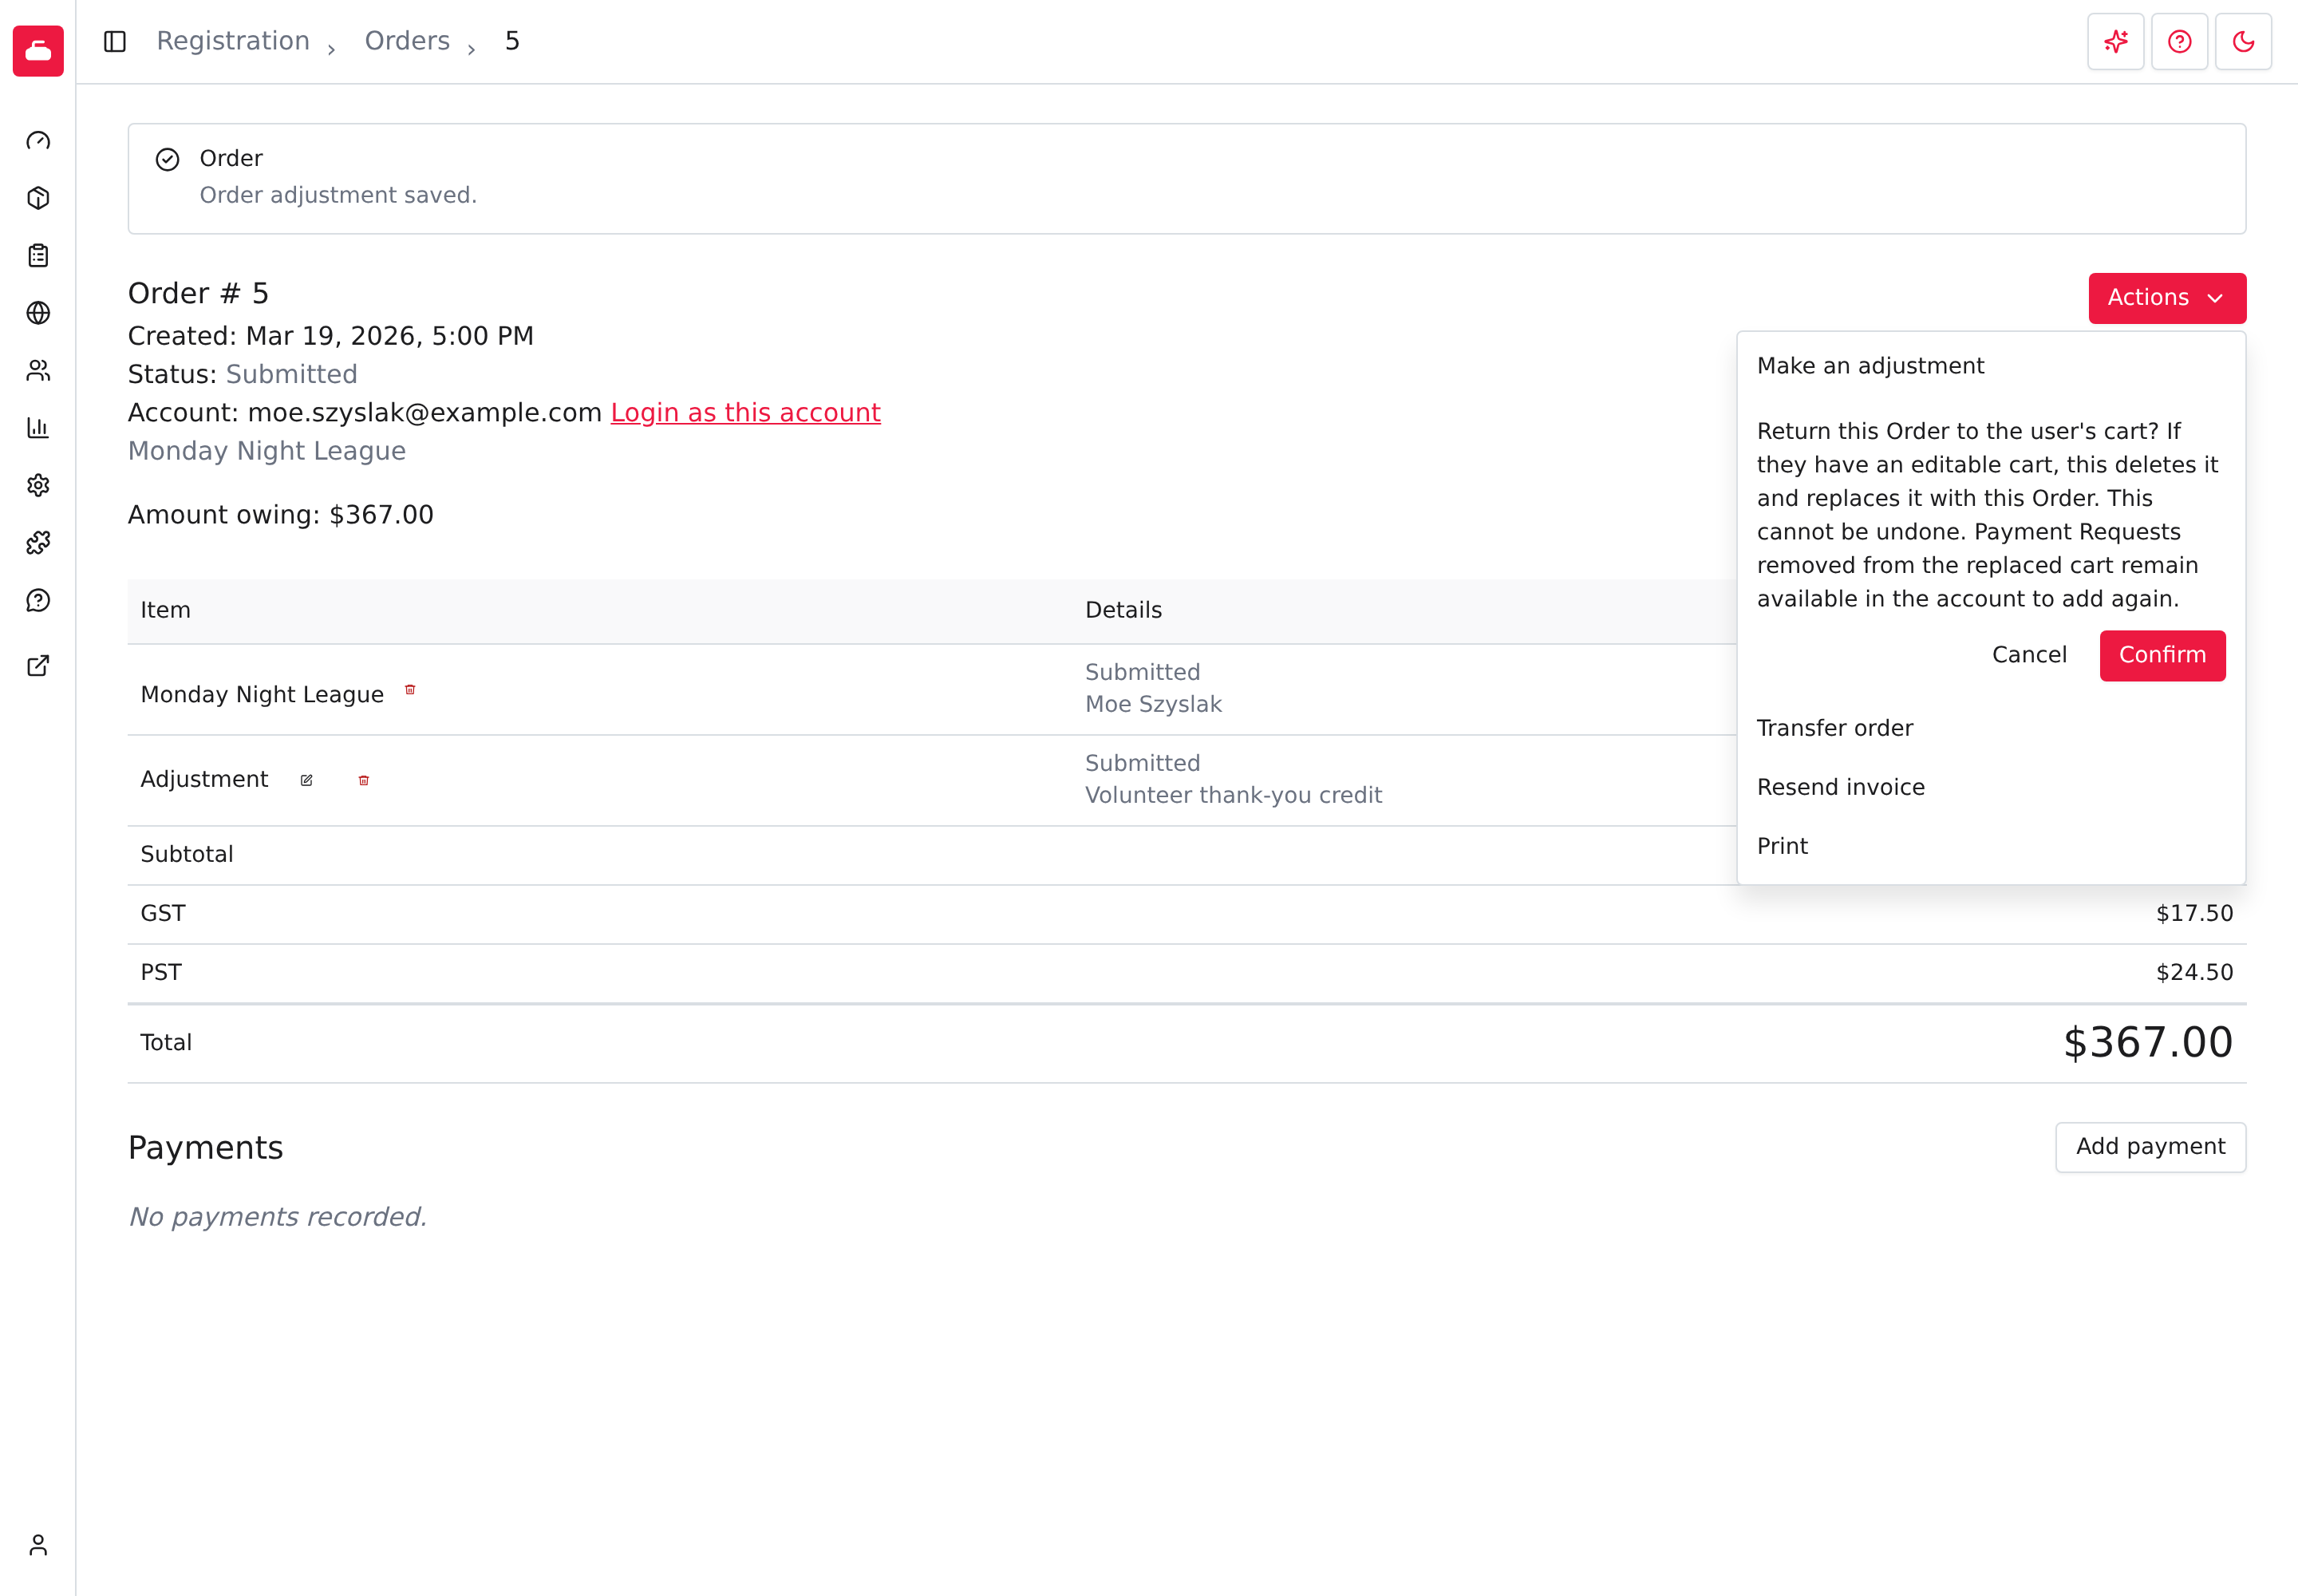Open the dashboard gauge icon in sidebar
This screenshot has height=1596, width=2298.
point(38,141)
